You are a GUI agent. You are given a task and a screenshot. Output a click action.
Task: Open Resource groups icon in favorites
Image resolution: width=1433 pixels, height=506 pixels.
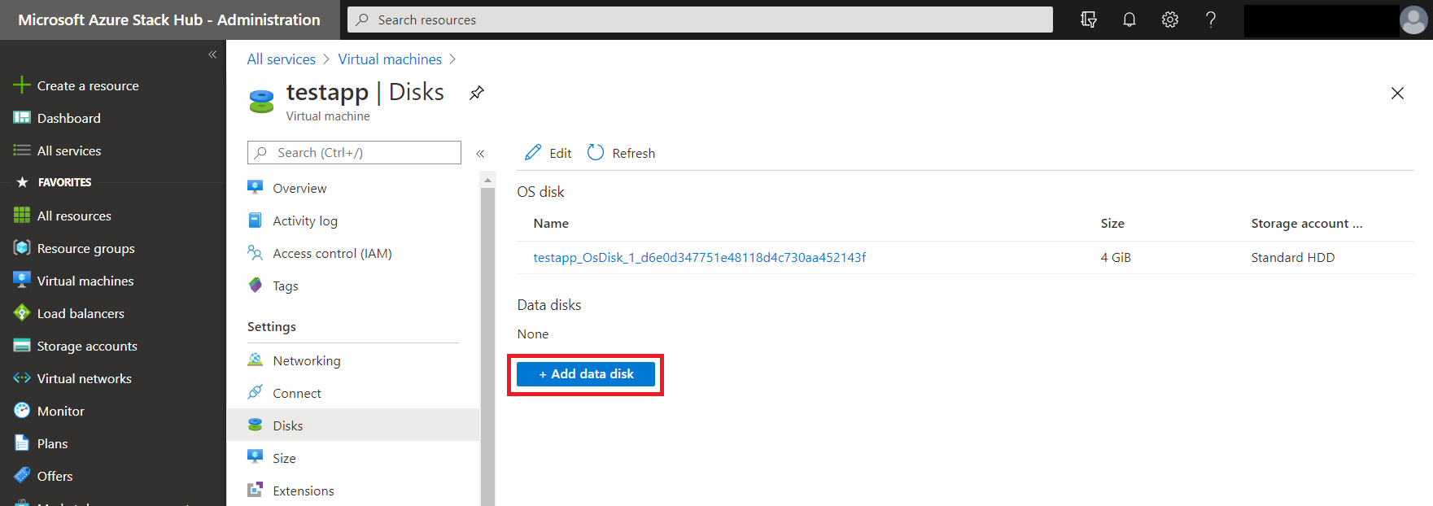[x=22, y=248]
